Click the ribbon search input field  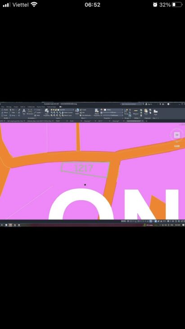coord(132,104)
